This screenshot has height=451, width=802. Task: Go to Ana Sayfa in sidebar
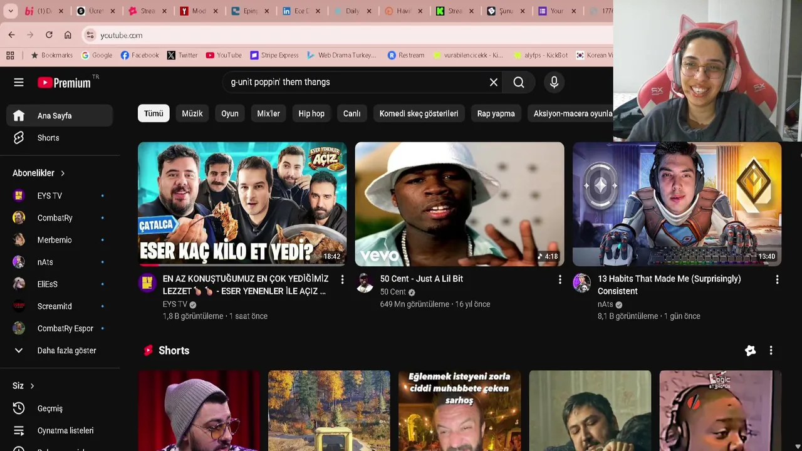click(60, 116)
